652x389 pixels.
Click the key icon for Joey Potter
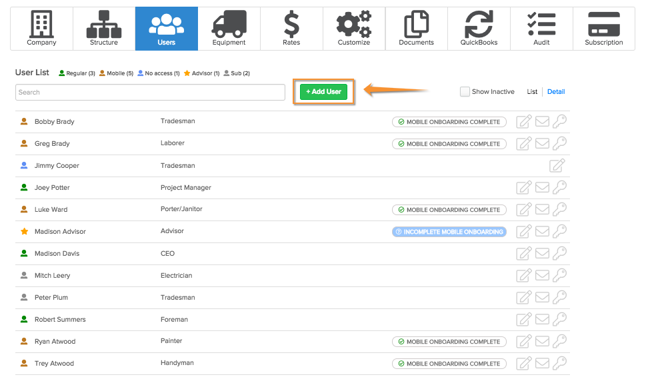(560, 187)
